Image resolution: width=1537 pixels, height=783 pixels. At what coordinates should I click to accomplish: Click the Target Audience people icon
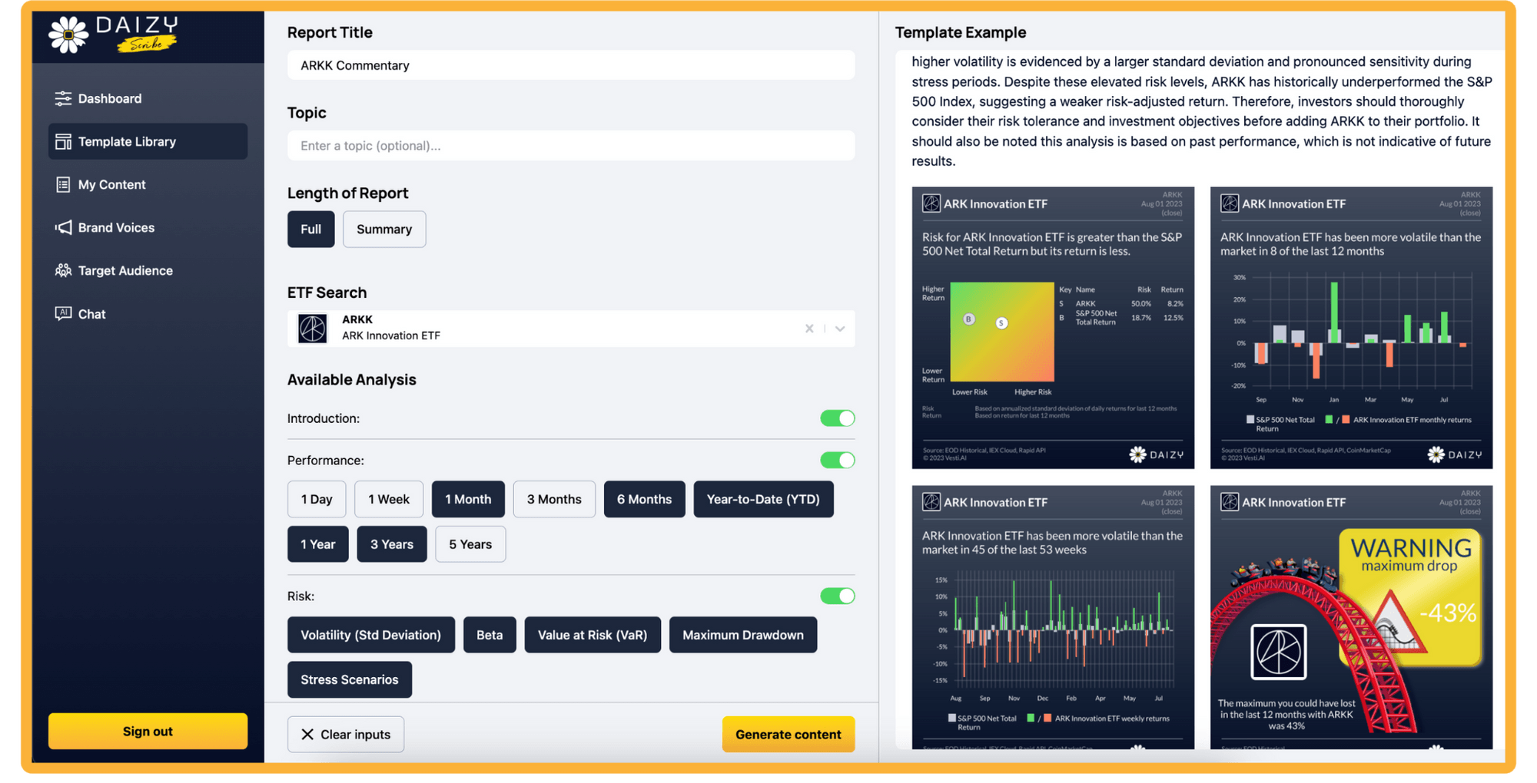(x=63, y=270)
